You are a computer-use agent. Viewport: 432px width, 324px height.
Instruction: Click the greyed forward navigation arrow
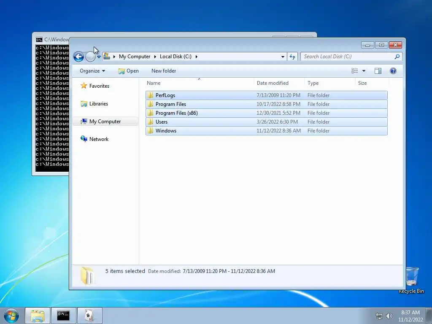[90, 57]
